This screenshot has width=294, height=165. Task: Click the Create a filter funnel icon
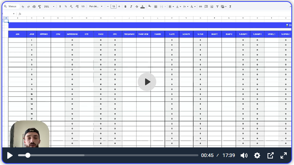pyautogui.click(x=217, y=7)
